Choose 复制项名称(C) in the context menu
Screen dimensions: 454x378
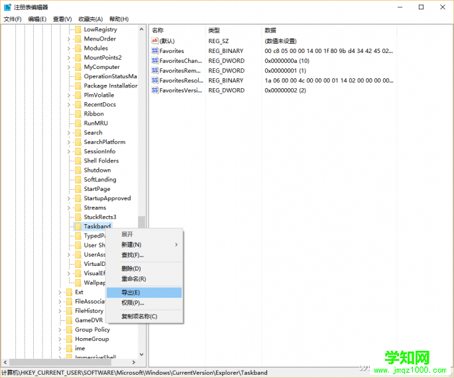click(x=144, y=316)
